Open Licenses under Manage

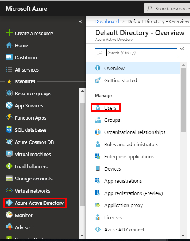113,218
